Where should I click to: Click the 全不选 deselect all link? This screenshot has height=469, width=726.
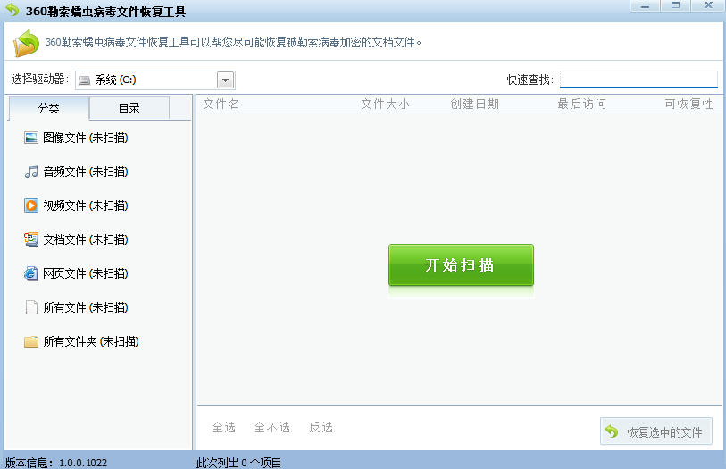tap(271, 427)
